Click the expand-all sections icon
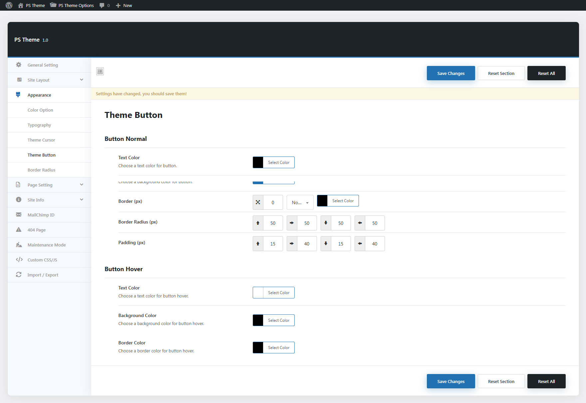Viewport: 586px width, 403px height. pyautogui.click(x=100, y=71)
